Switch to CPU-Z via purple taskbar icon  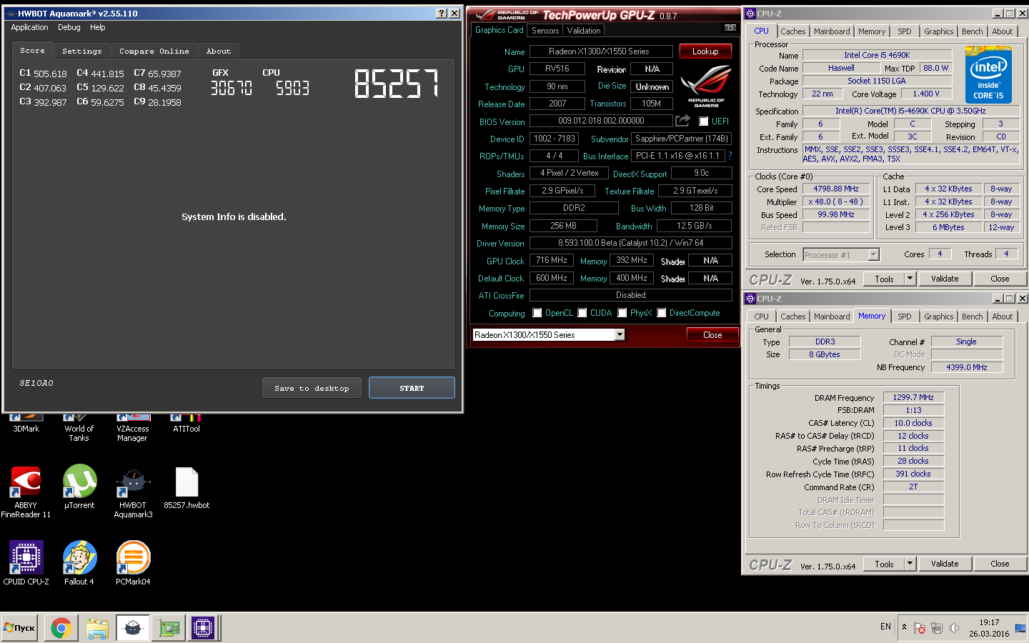pyautogui.click(x=203, y=628)
